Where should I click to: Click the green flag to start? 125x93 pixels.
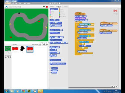[x=44, y=7]
